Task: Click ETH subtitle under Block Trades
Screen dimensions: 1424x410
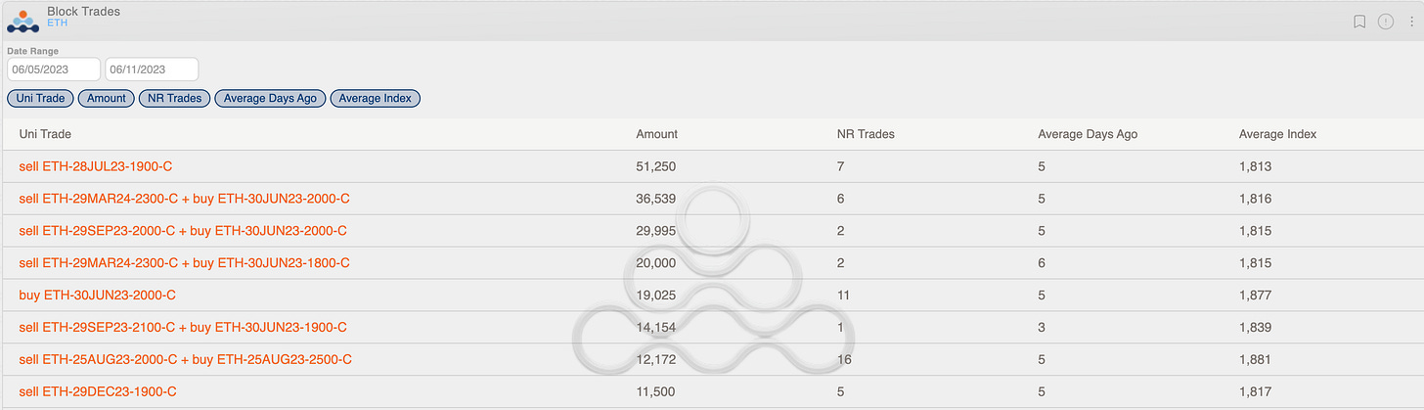Action: click(57, 23)
